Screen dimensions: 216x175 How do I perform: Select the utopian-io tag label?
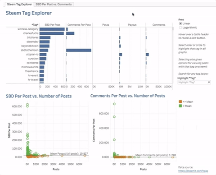[x=32, y=54]
